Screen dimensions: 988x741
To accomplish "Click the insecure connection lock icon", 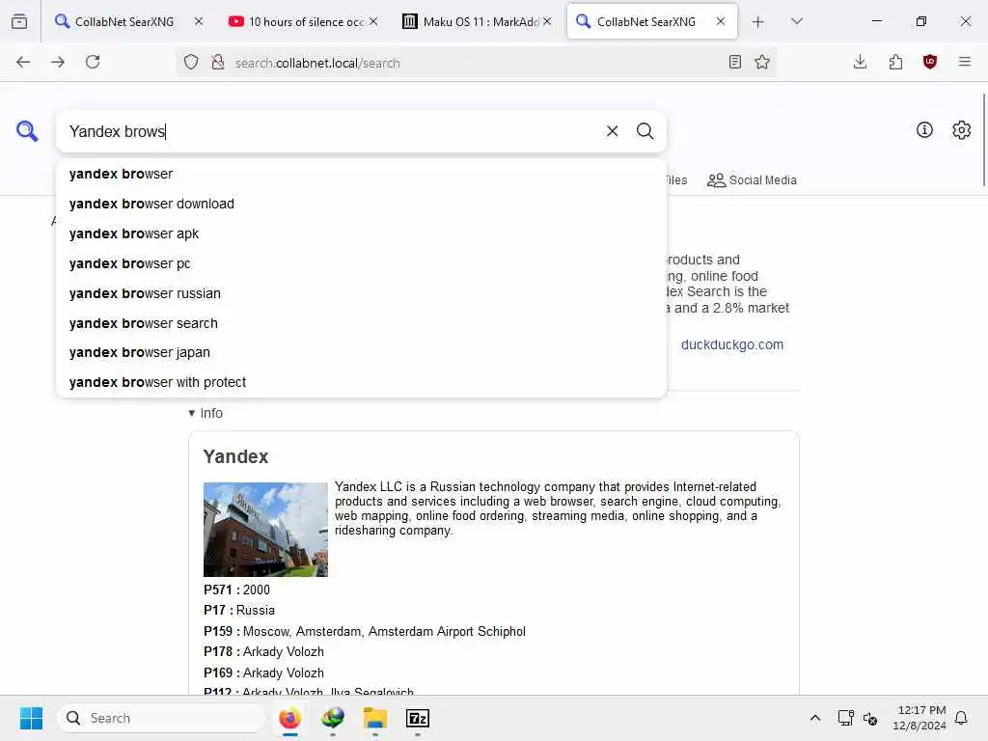I will pos(218,62).
